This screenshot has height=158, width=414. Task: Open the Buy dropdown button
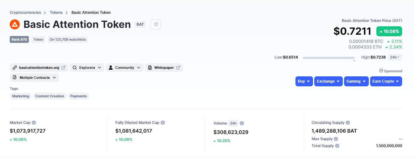[304, 81]
